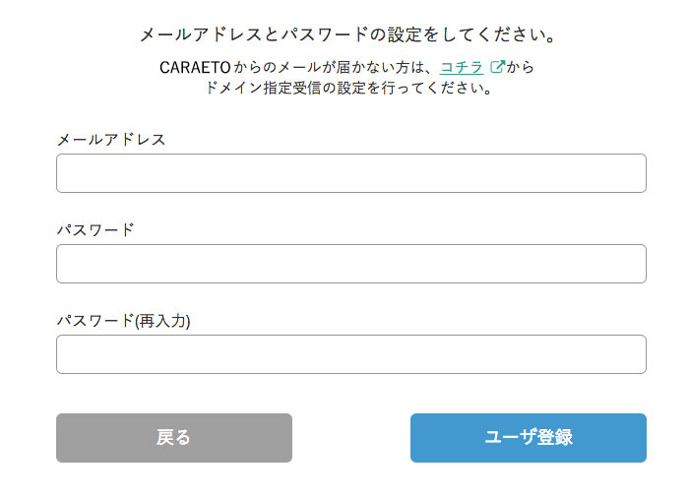Click the から text after the link icon
Screen dimensions: 689x499
coord(521,67)
